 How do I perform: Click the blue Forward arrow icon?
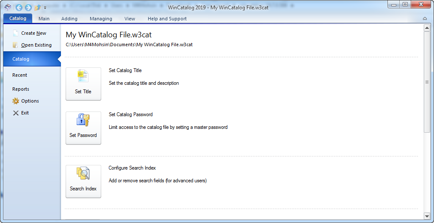28,8
